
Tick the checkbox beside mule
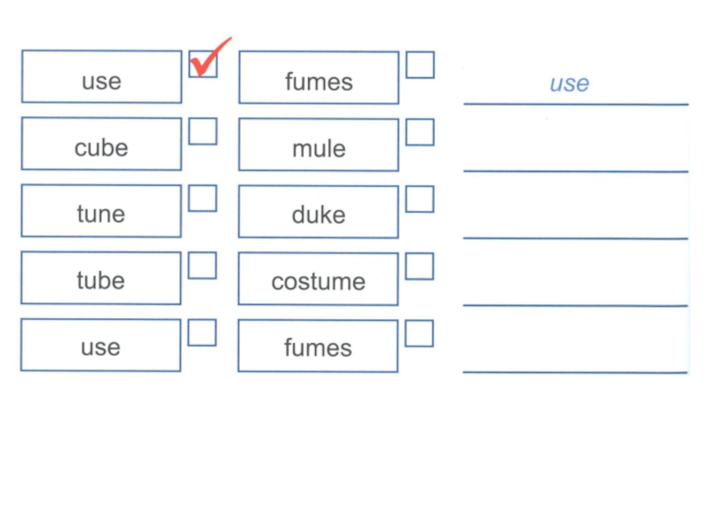[420, 132]
